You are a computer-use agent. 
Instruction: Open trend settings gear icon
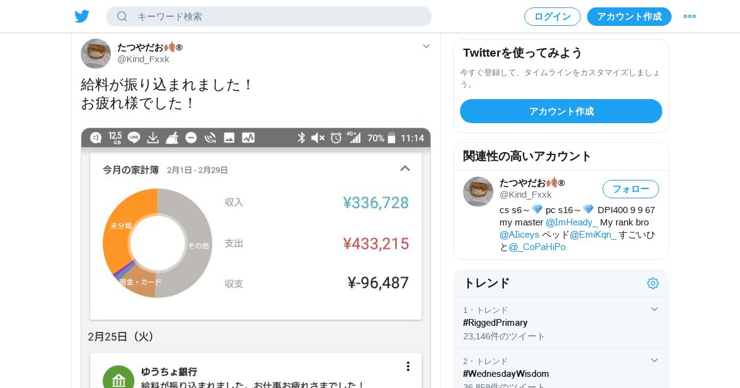(x=653, y=283)
